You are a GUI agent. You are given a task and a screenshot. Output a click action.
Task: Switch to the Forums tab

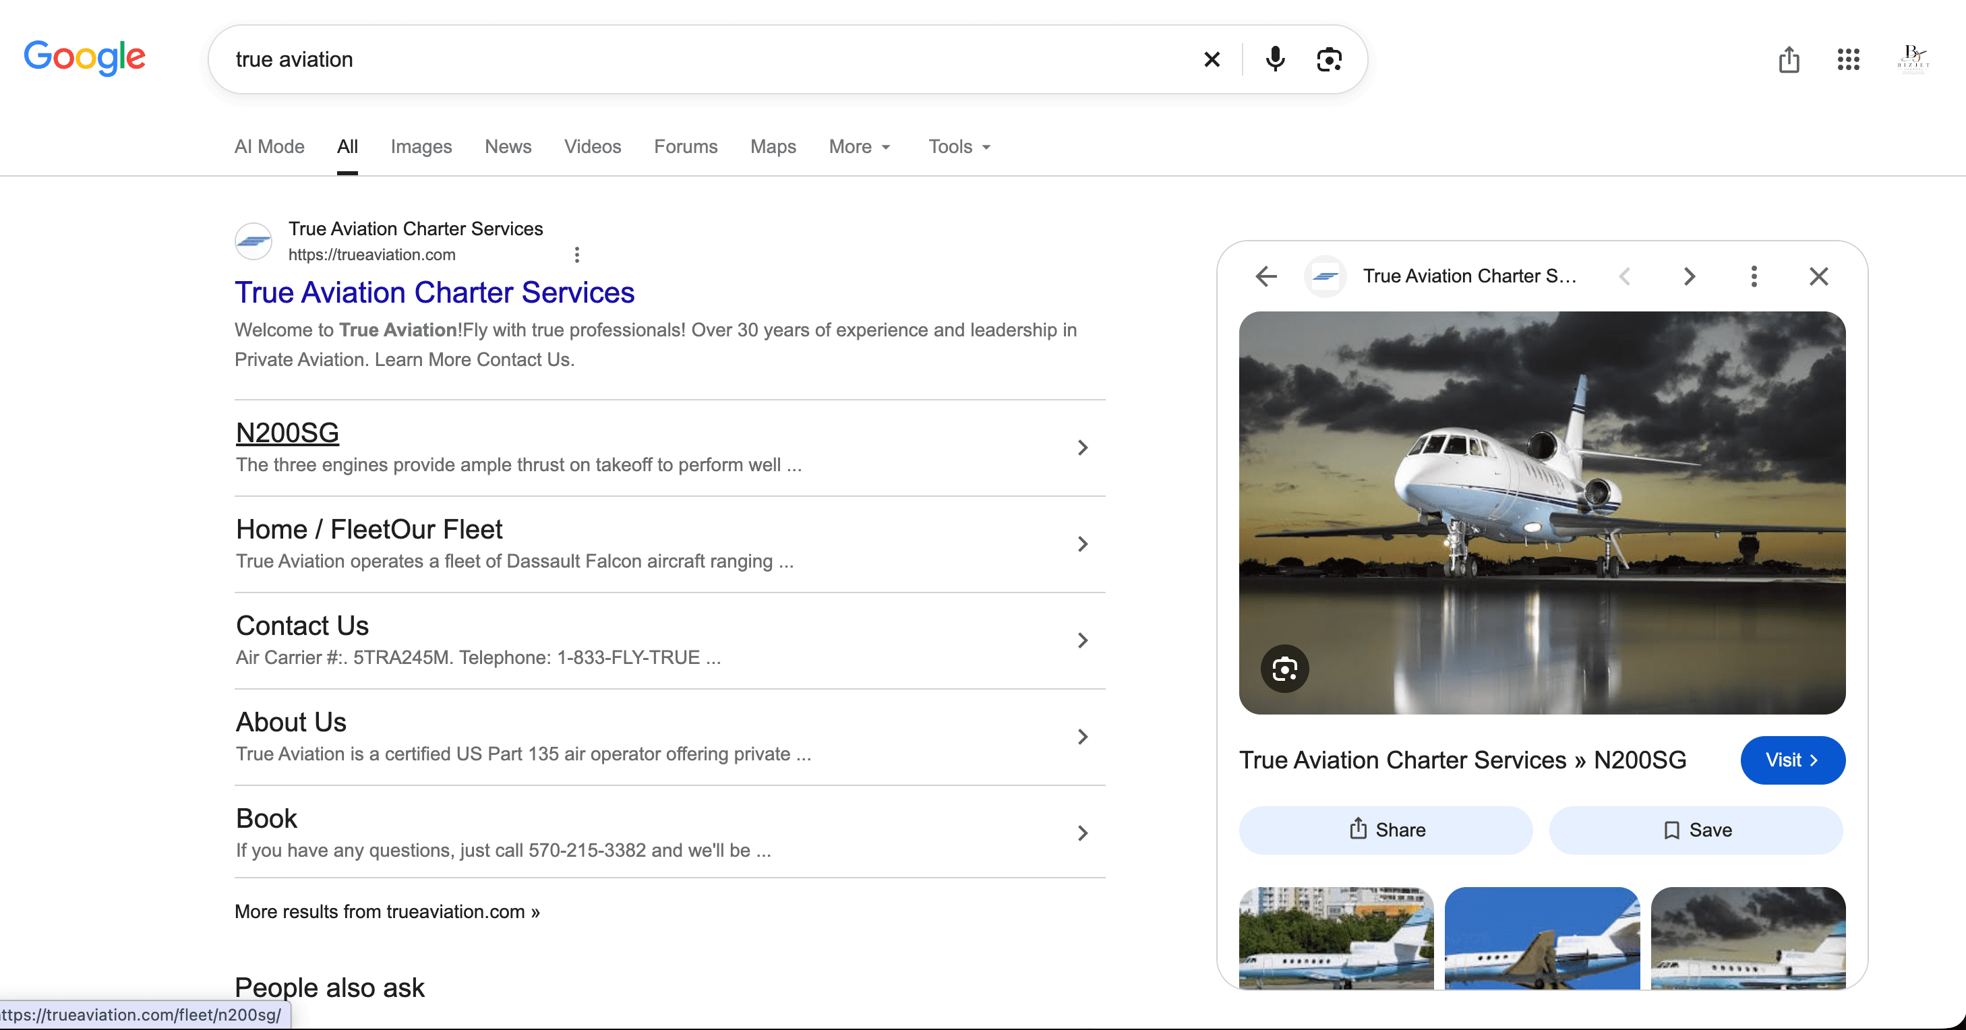coord(686,146)
